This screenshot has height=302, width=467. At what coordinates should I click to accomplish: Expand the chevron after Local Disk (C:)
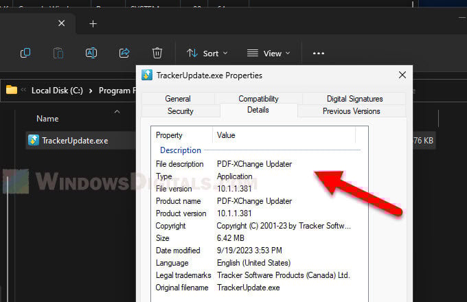click(x=91, y=91)
